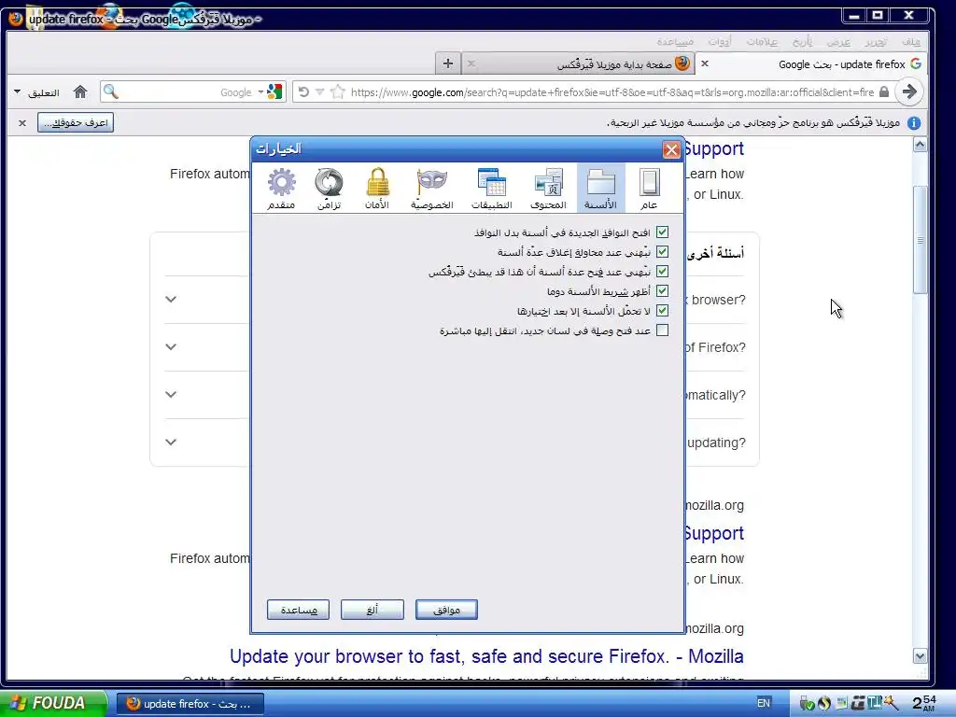
Task: Click the info icon in notification bar
Action: 914,123
